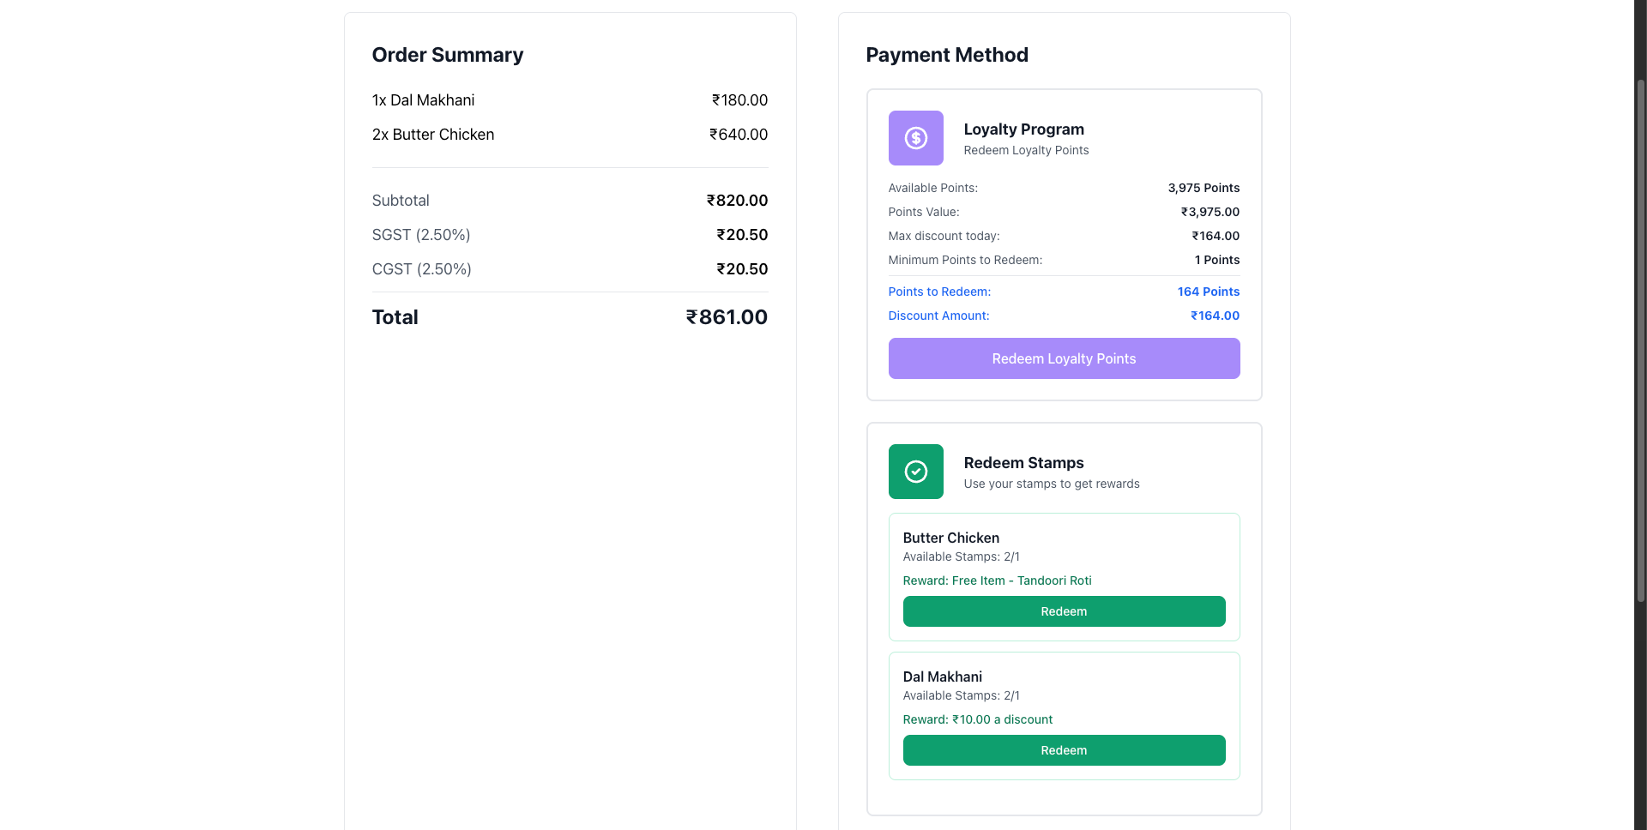Click the Payment Method heading
Viewport: 1647px width, 830px height.
click(x=946, y=55)
